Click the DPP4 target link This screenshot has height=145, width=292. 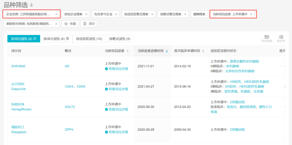pyautogui.click(x=69, y=130)
